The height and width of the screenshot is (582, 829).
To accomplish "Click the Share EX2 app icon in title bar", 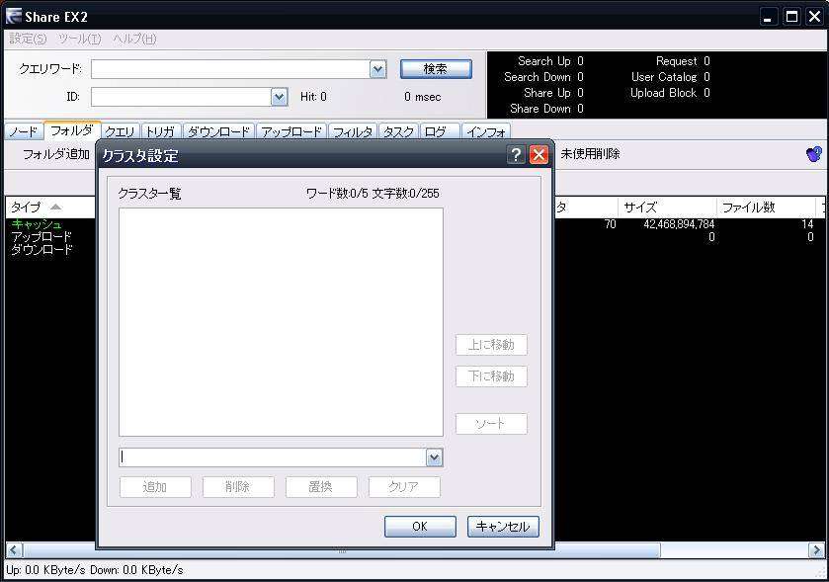I will pyautogui.click(x=14, y=17).
